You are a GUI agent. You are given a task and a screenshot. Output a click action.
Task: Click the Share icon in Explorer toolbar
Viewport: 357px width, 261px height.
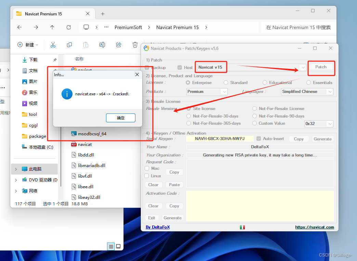click(119, 45)
